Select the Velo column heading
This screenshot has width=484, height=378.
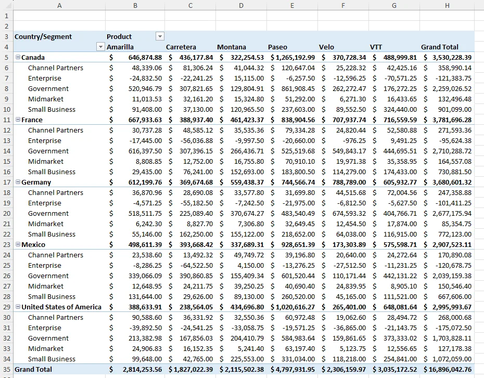coord(343,47)
